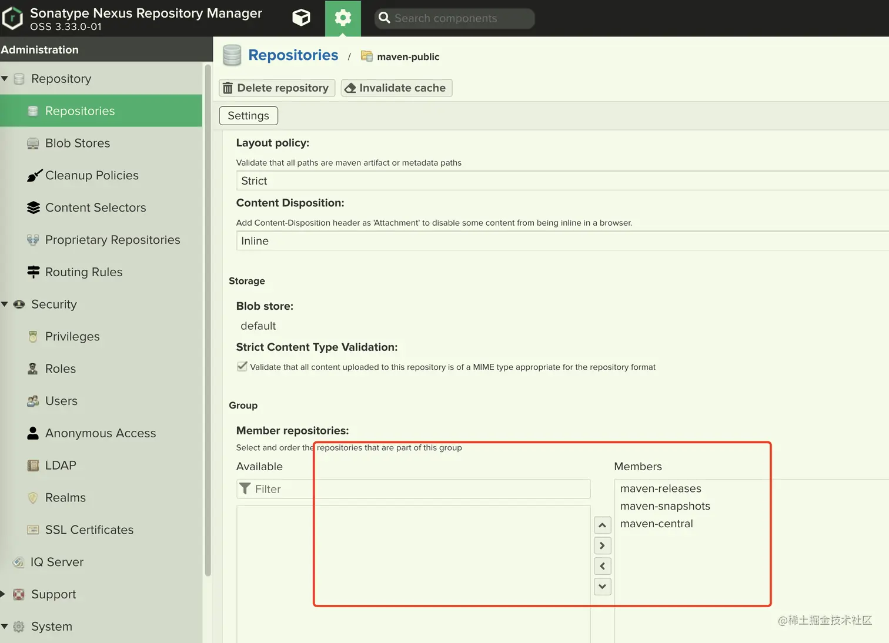The image size is (889, 643).
Task: Select maven-central in Members list
Action: pyautogui.click(x=656, y=524)
